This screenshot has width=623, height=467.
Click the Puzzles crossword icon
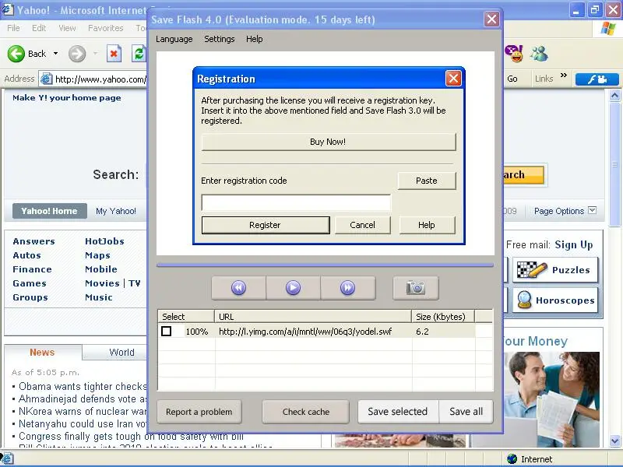[532, 270]
